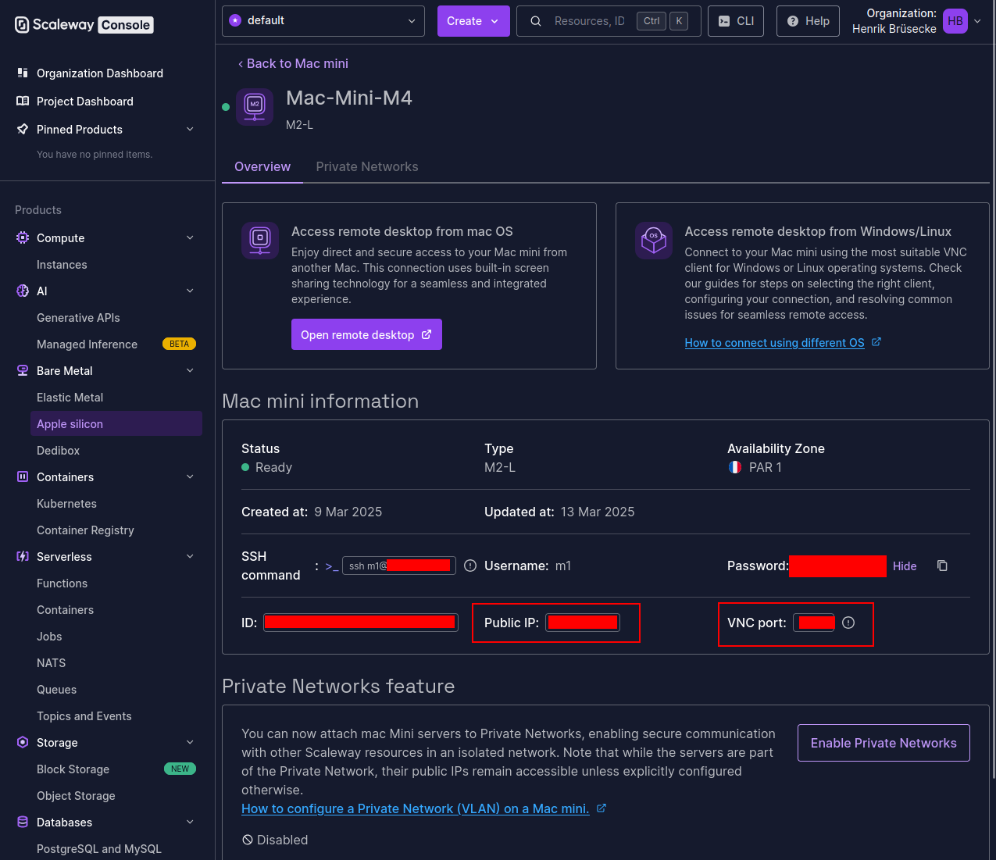Open Topics and Events
This screenshot has width=996, height=860.
[84, 716]
